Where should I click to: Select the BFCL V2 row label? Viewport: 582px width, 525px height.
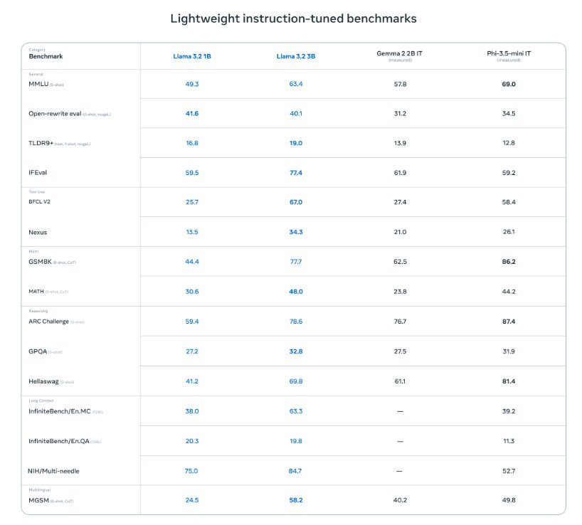(x=39, y=202)
